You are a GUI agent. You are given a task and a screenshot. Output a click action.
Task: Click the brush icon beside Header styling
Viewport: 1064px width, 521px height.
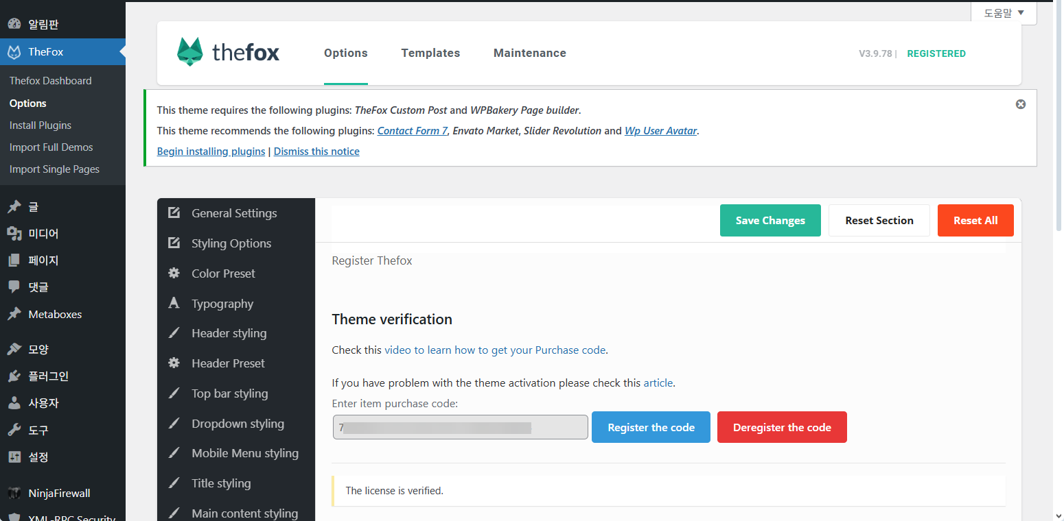tap(174, 333)
